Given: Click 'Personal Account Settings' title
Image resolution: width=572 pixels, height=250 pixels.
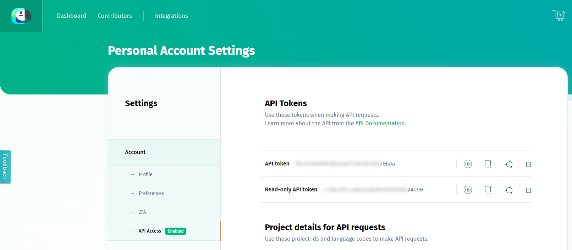Looking at the screenshot, I should (181, 50).
